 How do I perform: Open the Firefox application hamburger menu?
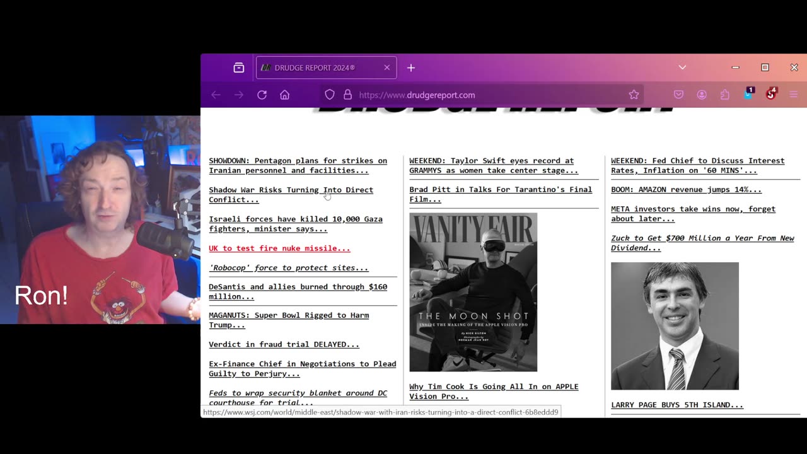coord(793,95)
